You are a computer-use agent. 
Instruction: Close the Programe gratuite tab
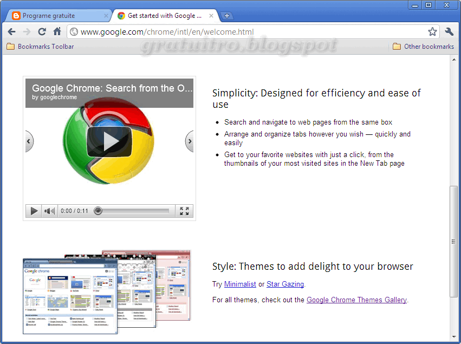pyautogui.click(x=106, y=16)
